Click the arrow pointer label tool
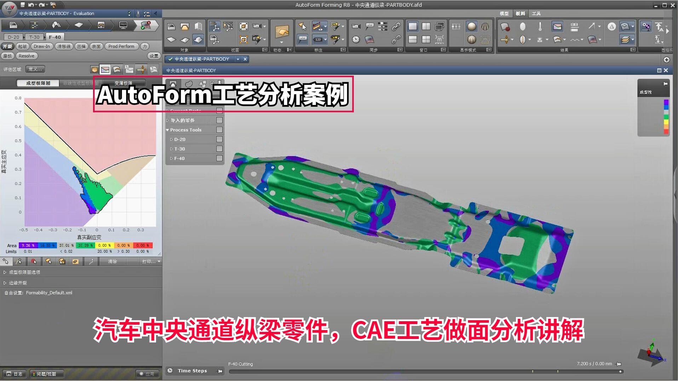This screenshot has height=381, width=678. 302,27
